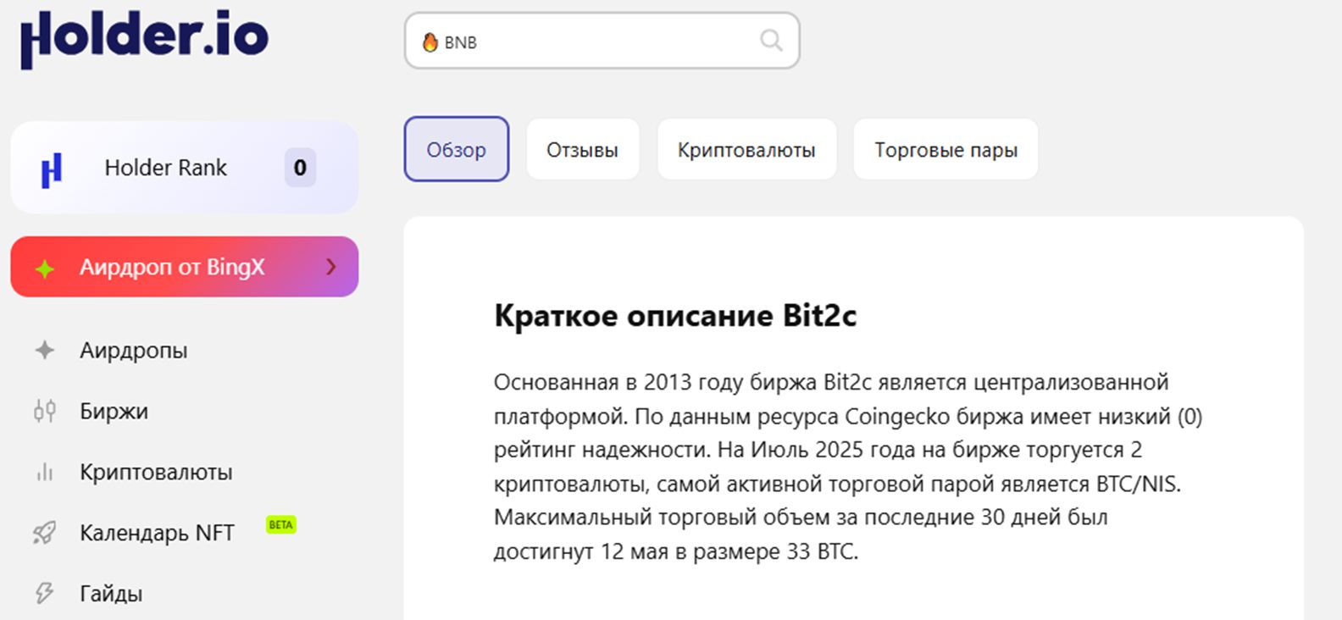Viewport: 1342px width, 620px height.
Task: Expand the Айрдроп от BingX chevron
Action: point(331,267)
